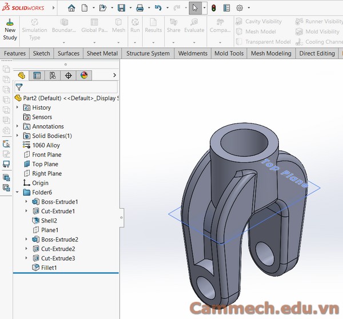Switch to the Sketch tab
Image resolution: width=343 pixels, height=319 pixels.
pos(41,53)
